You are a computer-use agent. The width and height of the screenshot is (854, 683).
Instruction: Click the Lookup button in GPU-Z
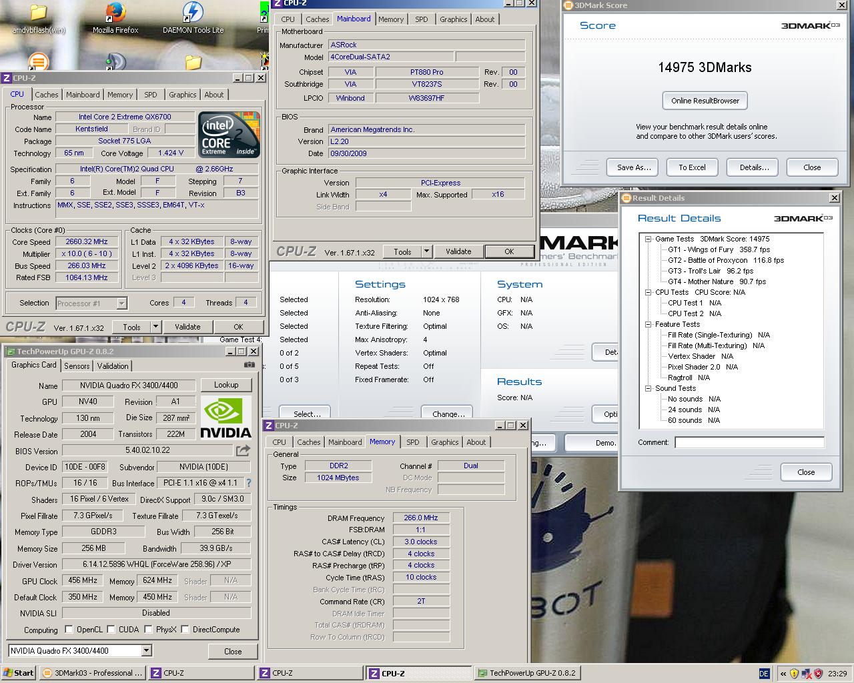226,385
